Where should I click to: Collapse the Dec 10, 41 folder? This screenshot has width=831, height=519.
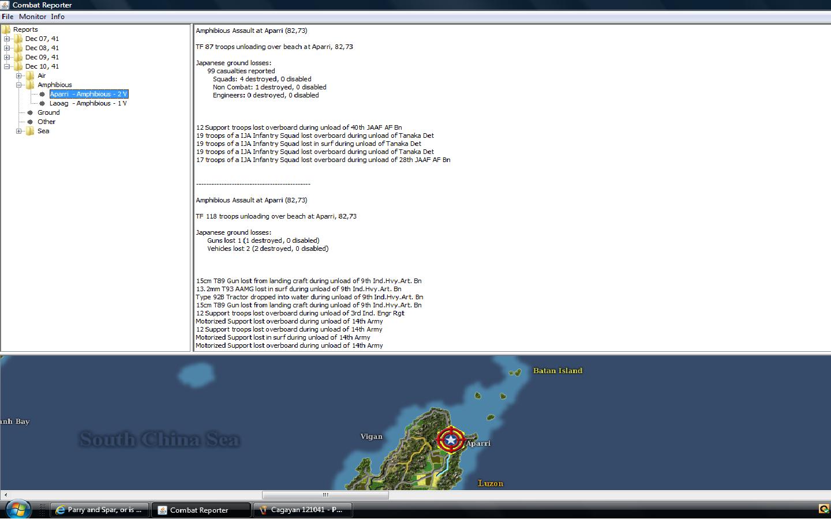tap(7, 66)
